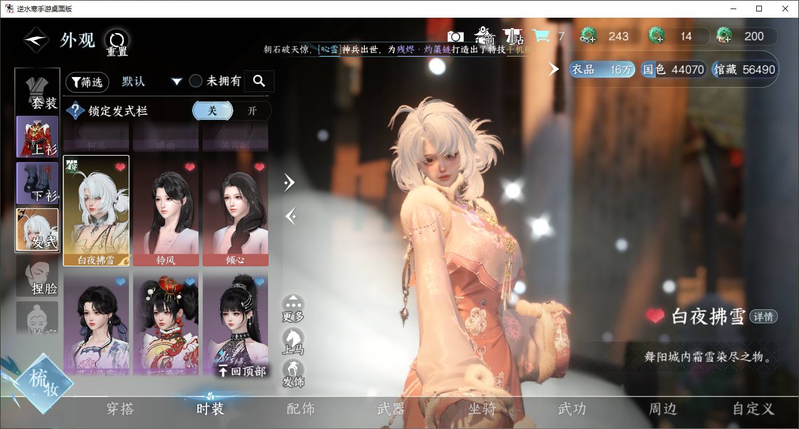Click the right-pointing chevron at panel edge
Viewport: 799px width, 429px height.
pos(290,183)
